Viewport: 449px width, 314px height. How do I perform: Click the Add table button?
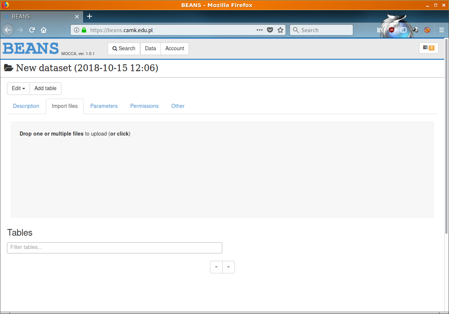click(x=45, y=89)
